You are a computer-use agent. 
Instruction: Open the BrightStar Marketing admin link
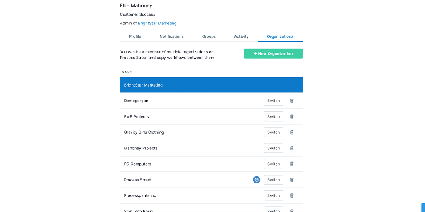pyautogui.click(x=157, y=23)
